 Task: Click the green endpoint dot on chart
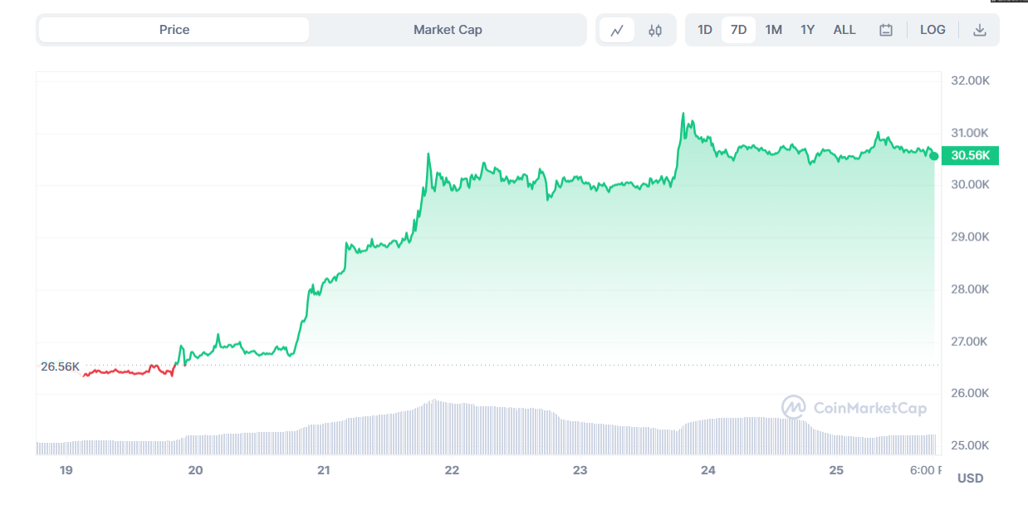(934, 156)
